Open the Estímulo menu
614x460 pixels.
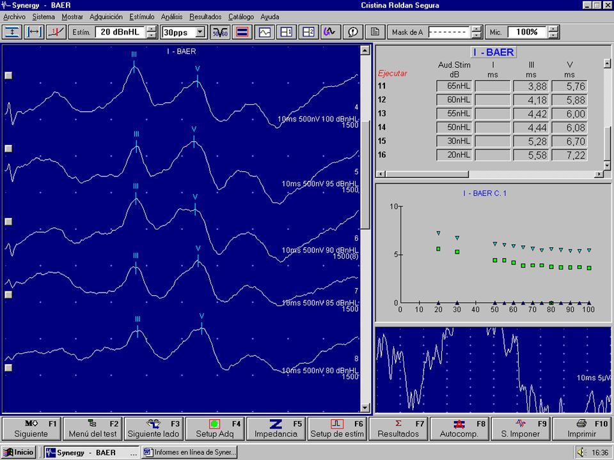pyautogui.click(x=142, y=17)
